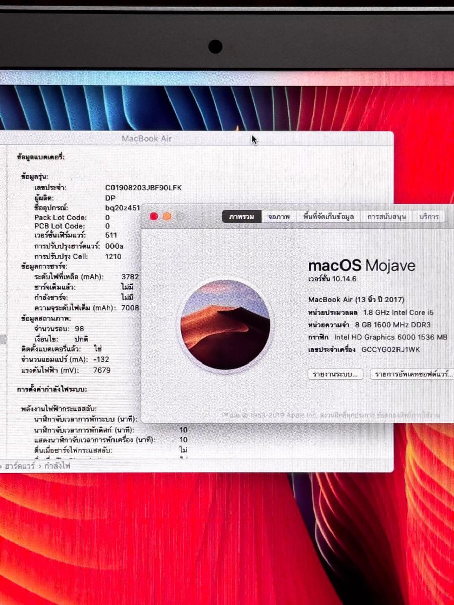Click the firmware version value 511

tap(111, 236)
